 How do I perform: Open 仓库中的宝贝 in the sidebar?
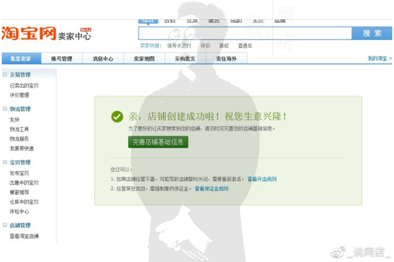click(24, 202)
